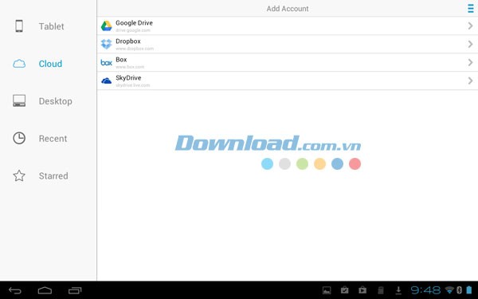The height and width of the screenshot is (299, 478).
Task: Click the skydrive.live.com subtitle
Action: click(132, 85)
